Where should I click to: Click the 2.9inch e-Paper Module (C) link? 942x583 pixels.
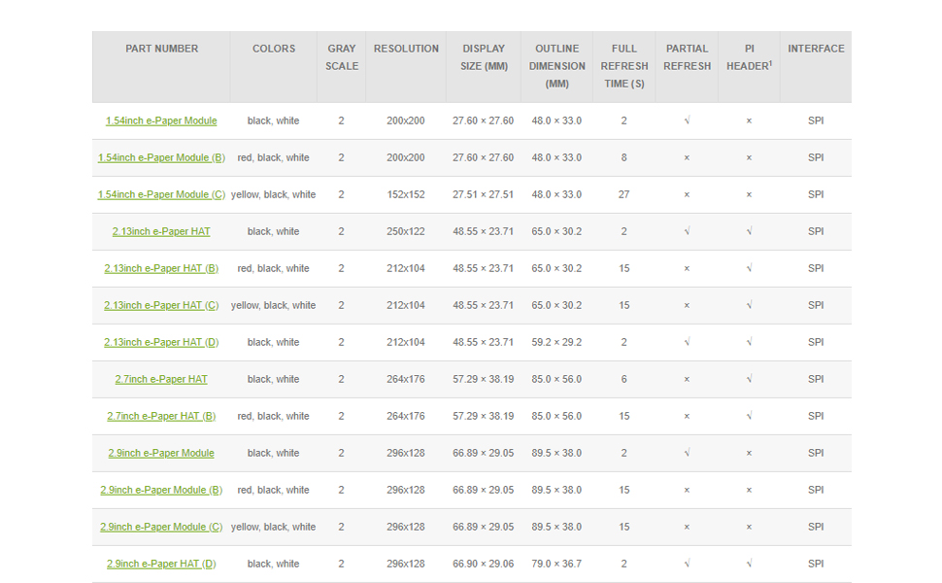pos(161,527)
